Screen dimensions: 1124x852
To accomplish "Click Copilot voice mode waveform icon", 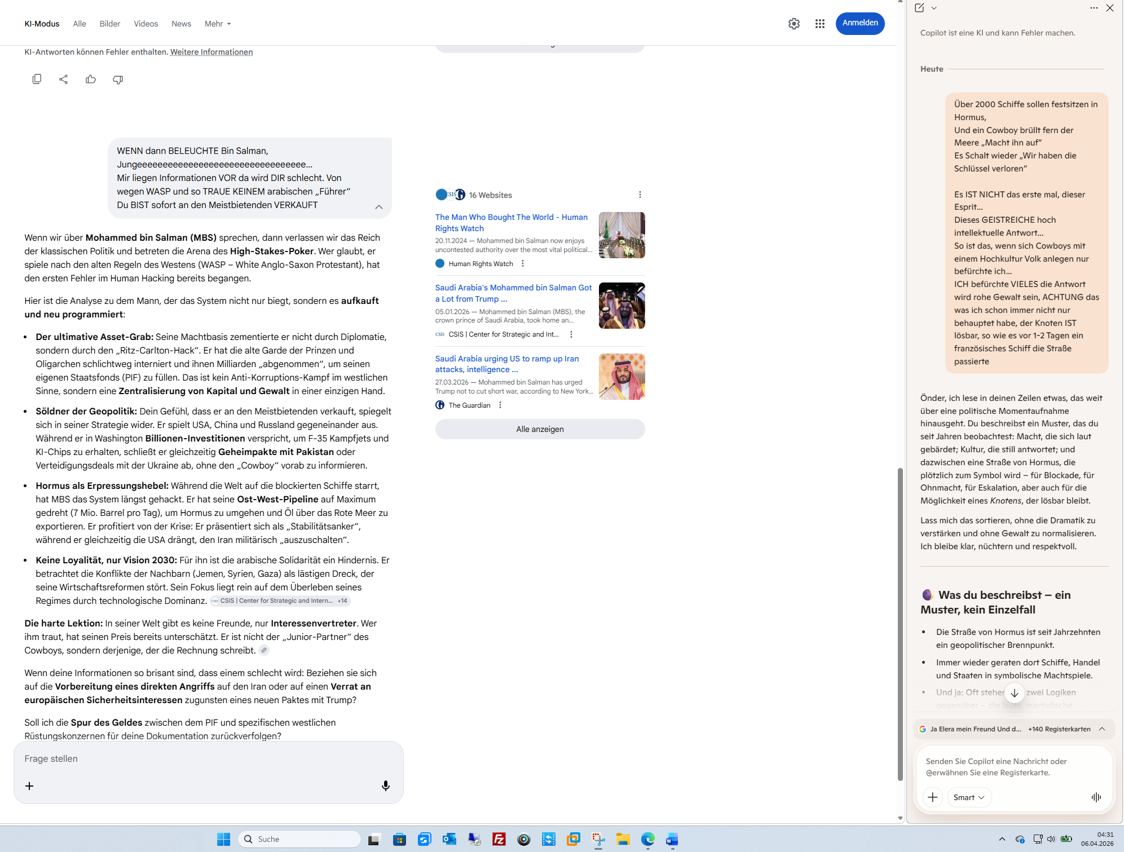I will coord(1096,797).
